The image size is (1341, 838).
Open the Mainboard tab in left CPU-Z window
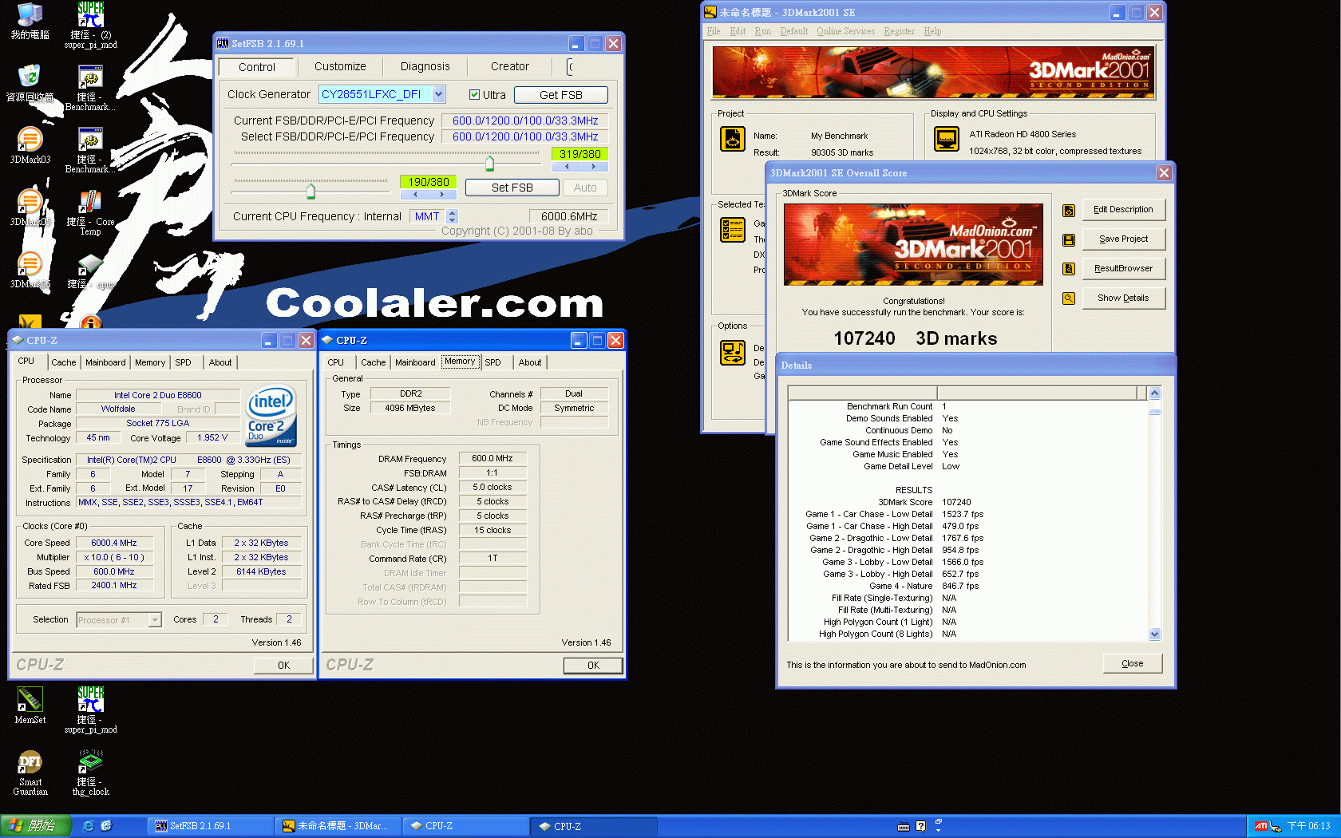(105, 362)
